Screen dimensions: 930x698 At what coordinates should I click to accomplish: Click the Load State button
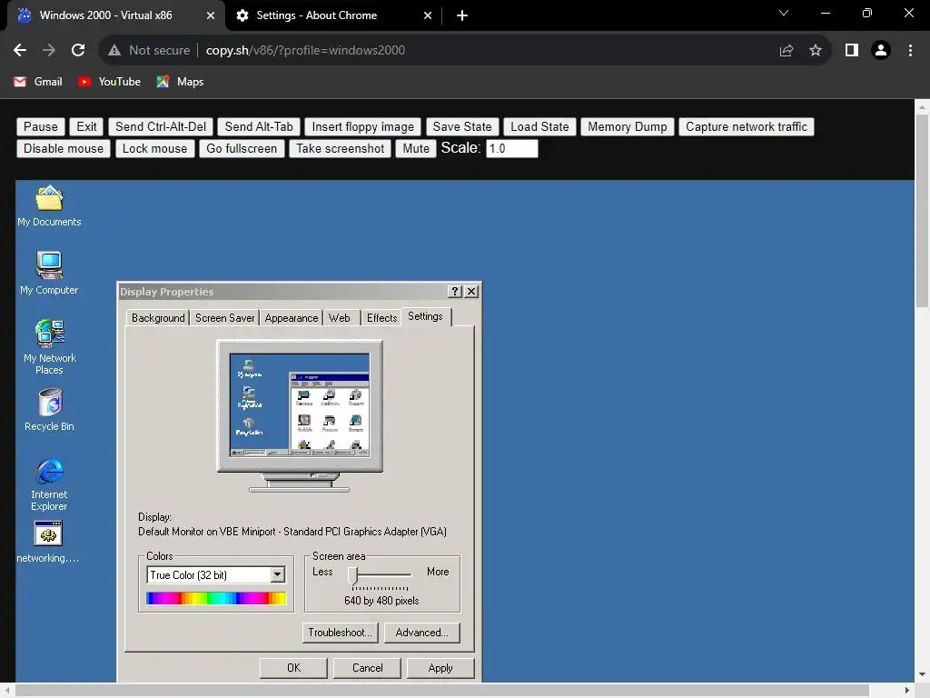point(539,127)
